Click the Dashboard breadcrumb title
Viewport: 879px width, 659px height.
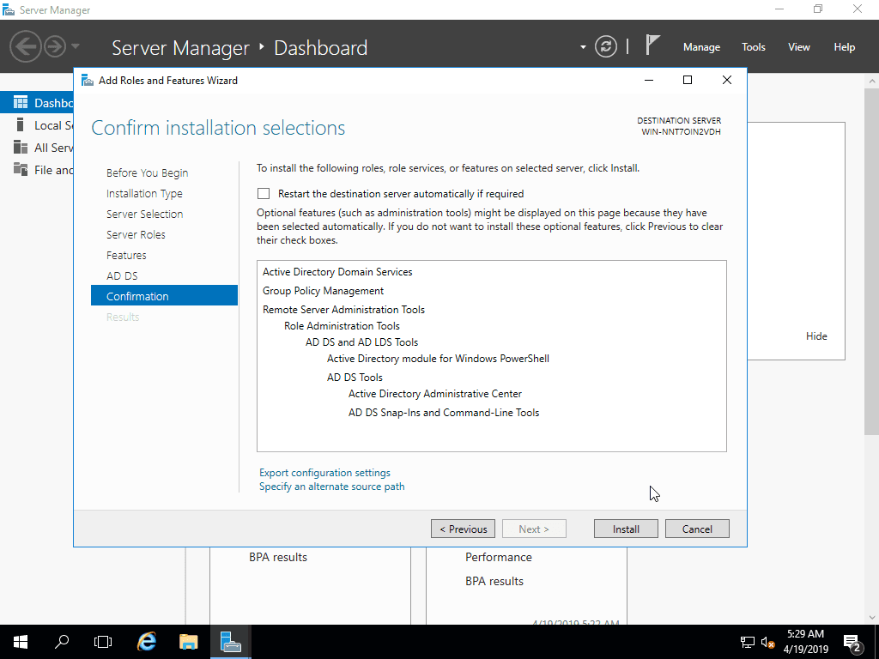[321, 48]
